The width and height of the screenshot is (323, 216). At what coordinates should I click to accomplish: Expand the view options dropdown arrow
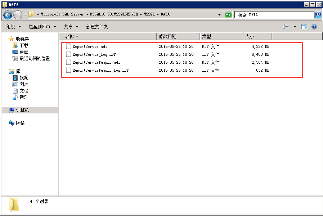pos(295,27)
